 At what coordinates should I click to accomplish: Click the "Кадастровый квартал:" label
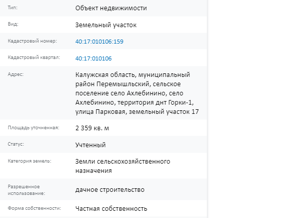pyautogui.click(x=34, y=57)
